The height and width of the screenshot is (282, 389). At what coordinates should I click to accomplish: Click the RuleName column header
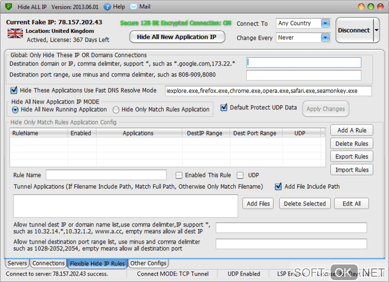point(39,133)
